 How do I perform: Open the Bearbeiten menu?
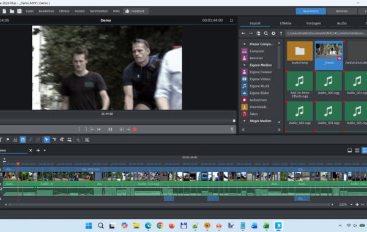pos(46,11)
